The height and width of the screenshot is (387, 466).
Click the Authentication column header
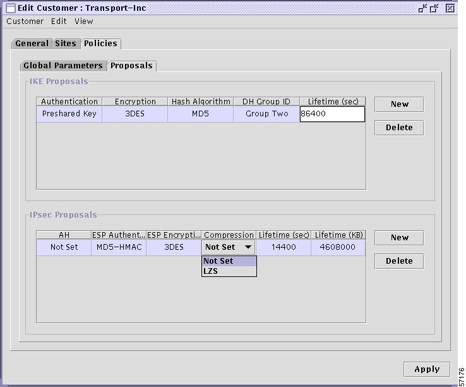pos(69,102)
